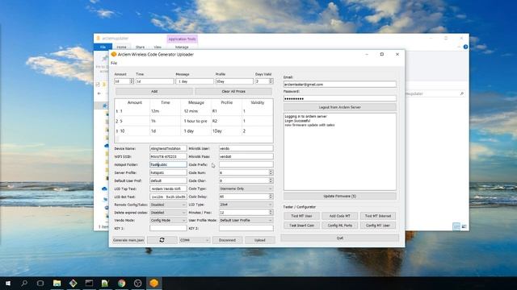Click Generate main.json button

128,240
